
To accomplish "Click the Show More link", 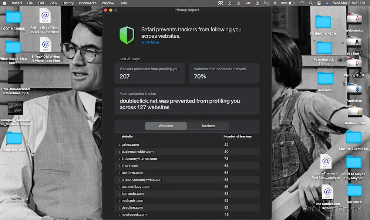I will click(x=150, y=43).
